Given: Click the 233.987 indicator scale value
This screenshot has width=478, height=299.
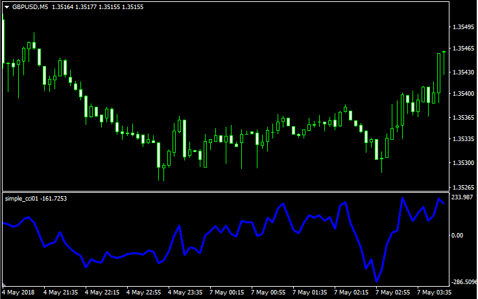Looking at the screenshot, I should [x=461, y=197].
